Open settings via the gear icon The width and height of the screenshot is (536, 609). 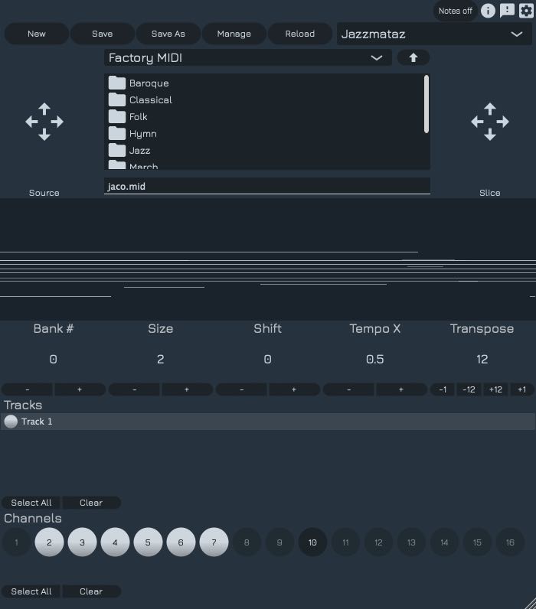point(526,11)
